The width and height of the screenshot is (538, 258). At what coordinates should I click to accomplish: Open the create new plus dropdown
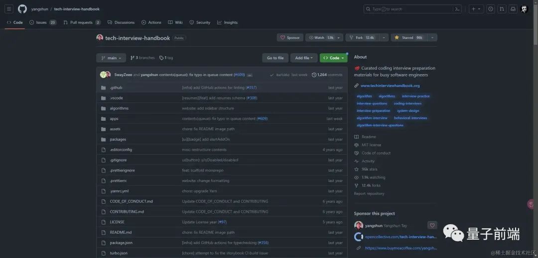tap(476, 9)
